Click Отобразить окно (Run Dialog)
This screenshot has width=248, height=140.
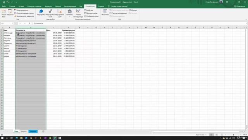point(91,16)
